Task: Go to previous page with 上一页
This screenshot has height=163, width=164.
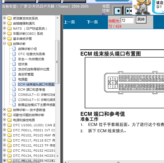Action: coord(69,22)
